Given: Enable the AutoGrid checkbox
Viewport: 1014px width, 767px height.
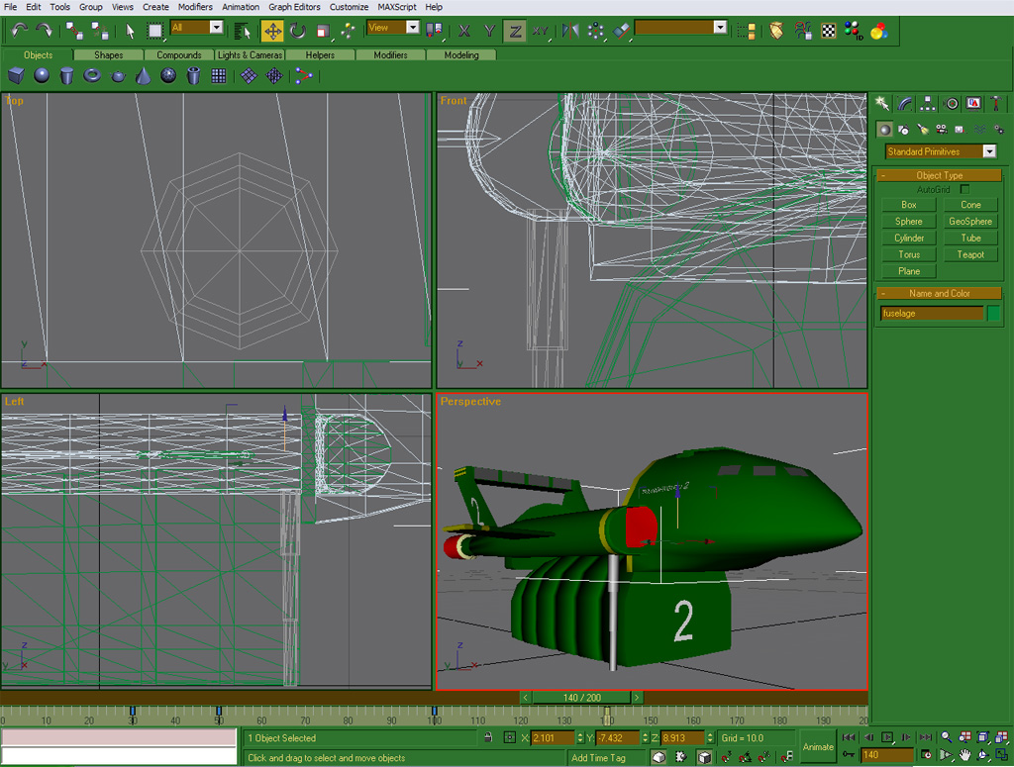Looking at the screenshot, I should click(964, 189).
